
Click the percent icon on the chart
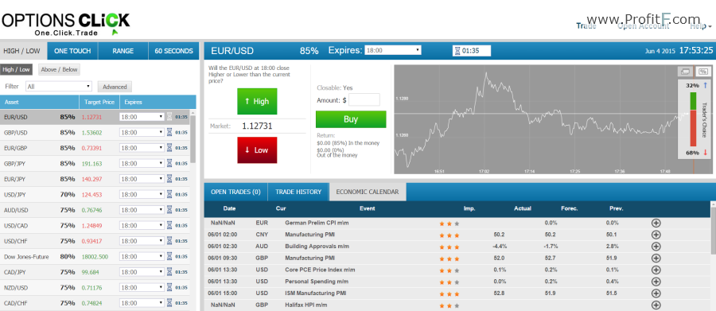[x=702, y=72]
